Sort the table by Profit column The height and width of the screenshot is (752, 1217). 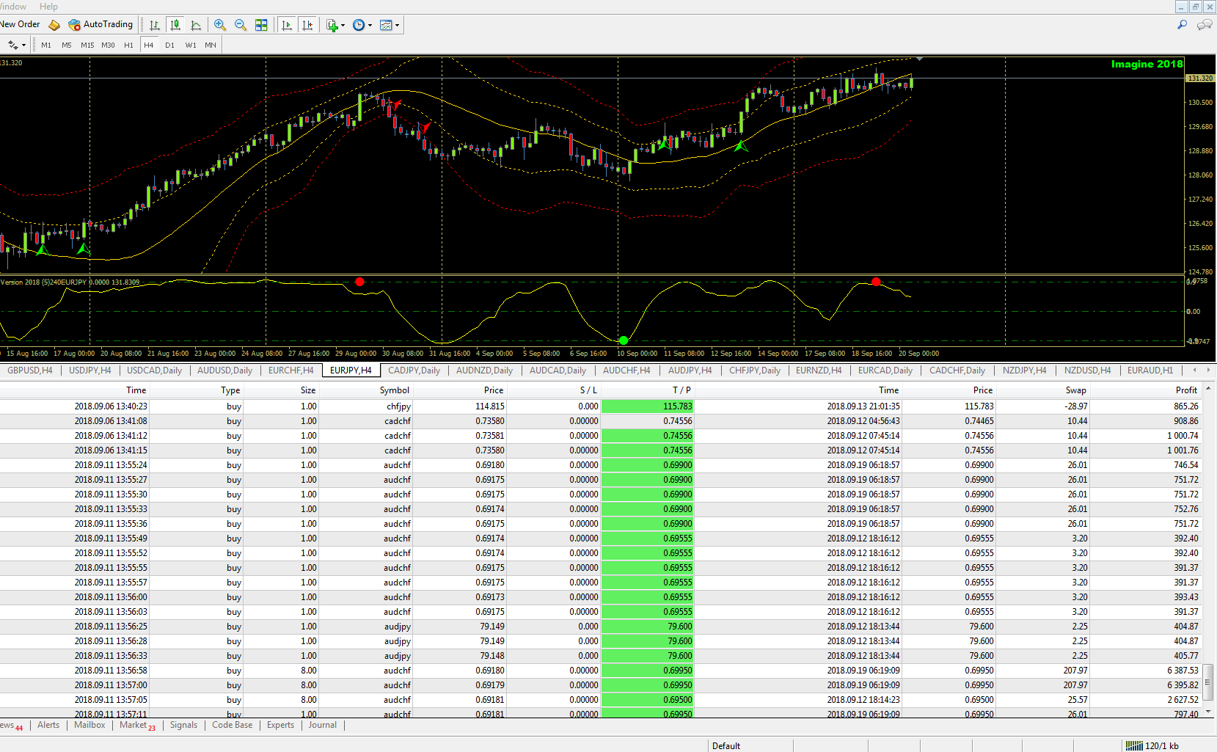point(1186,390)
